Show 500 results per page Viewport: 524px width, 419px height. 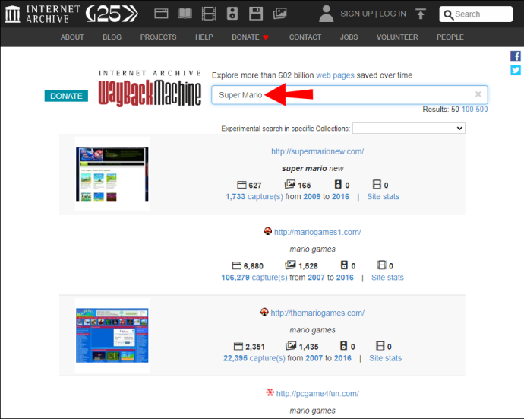(x=481, y=109)
